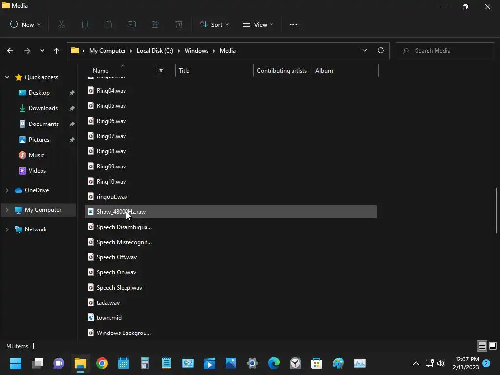The image size is (500, 375).
Task: Open Microsoft Edge from taskbar
Action: point(274,363)
